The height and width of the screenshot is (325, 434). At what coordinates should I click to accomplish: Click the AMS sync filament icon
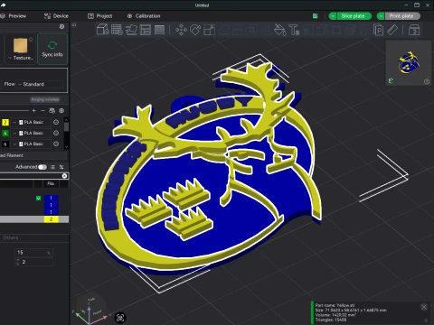pos(52,111)
